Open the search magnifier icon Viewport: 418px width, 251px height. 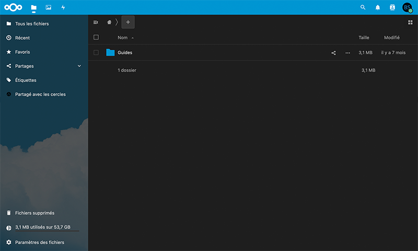point(363,7)
